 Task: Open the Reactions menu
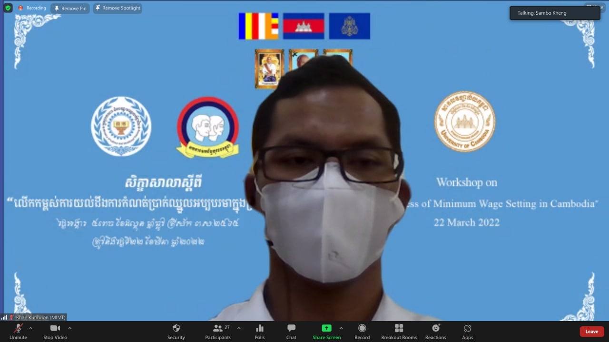(435, 331)
